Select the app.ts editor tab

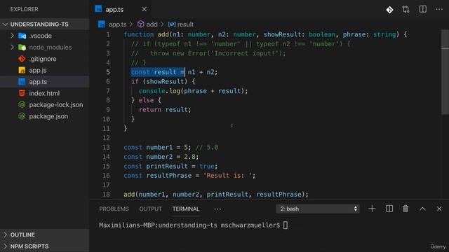[x=121, y=9]
